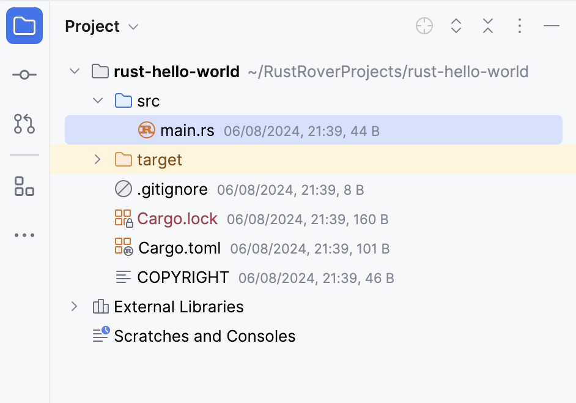Expand the target folder
This screenshot has width=576, height=403.
98,160
